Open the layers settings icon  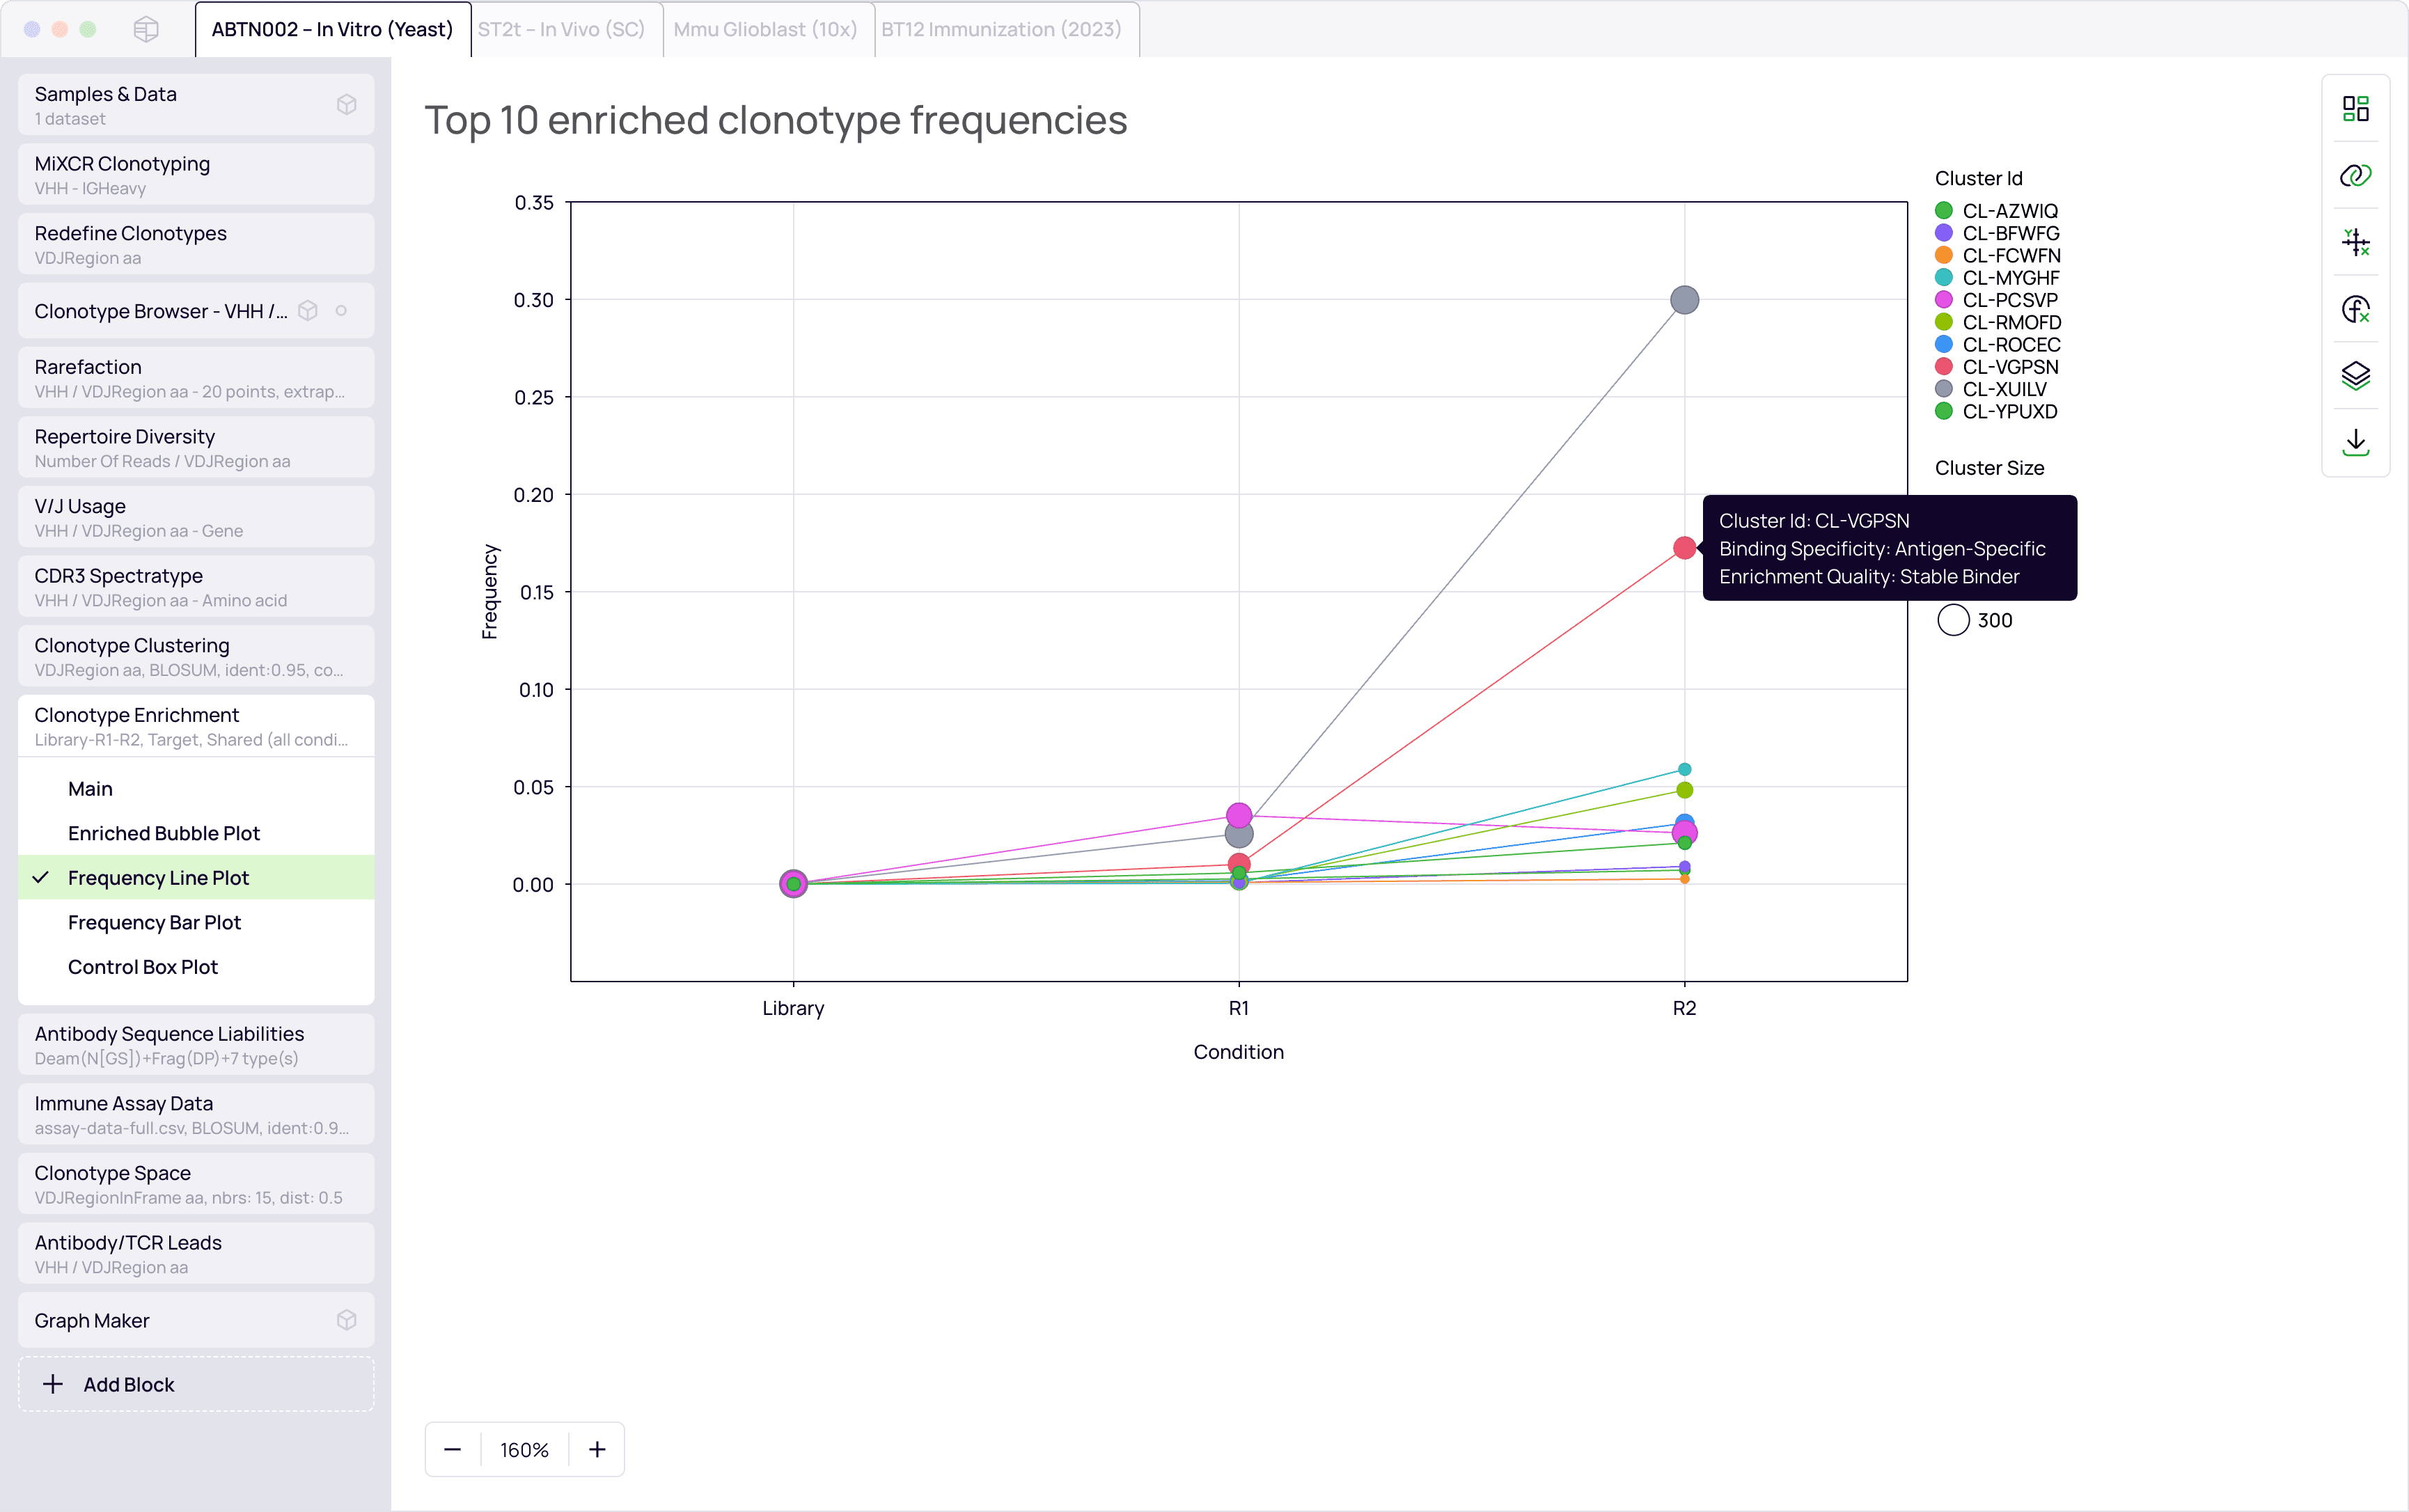coord(2355,375)
